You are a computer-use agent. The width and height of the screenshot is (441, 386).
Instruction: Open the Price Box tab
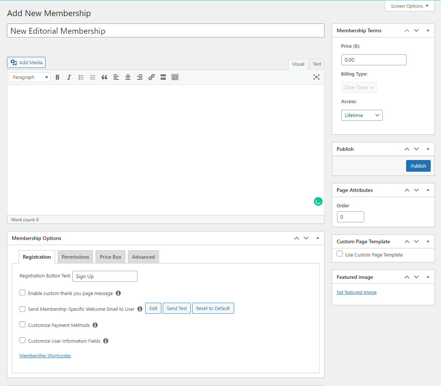110,257
